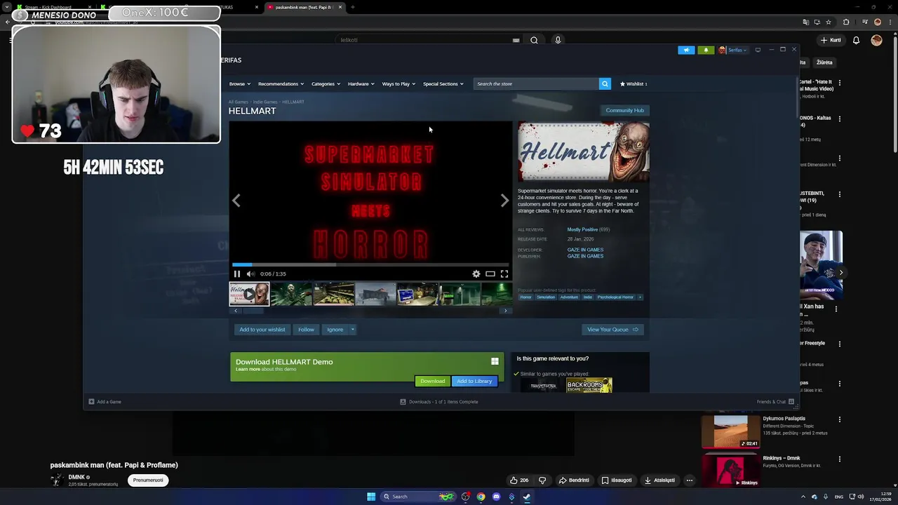Open the Windows Start menu
Image resolution: width=898 pixels, height=505 pixels.
(x=371, y=497)
